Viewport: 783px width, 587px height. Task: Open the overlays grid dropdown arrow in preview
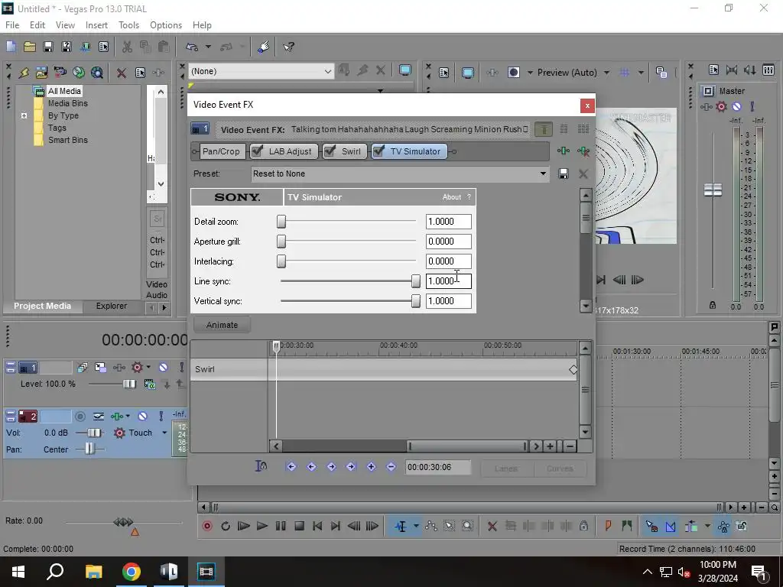pyautogui.click(x=641, y=73)
